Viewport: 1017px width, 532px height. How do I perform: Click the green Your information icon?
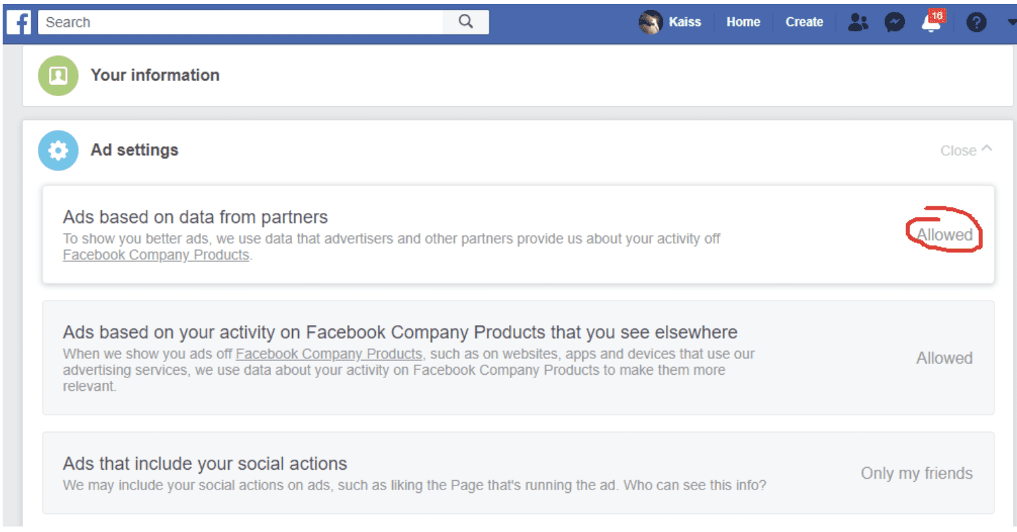[58, 76]
